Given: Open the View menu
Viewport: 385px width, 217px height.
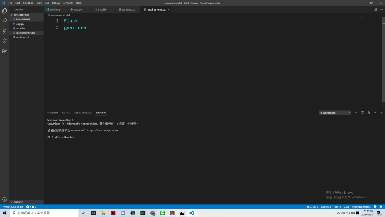Looking at the screenshot, I should [x=39, y=3].
